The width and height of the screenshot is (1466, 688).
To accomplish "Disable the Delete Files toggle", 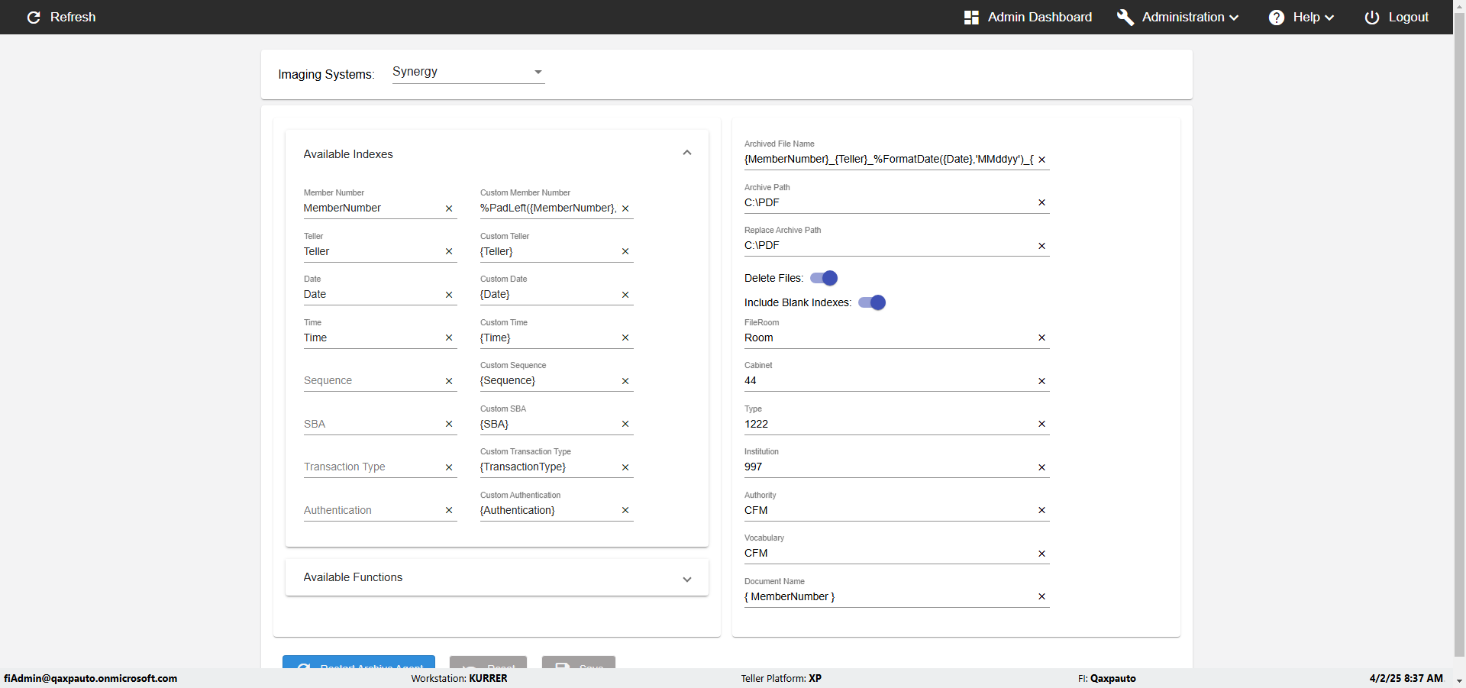I will 824,278.
